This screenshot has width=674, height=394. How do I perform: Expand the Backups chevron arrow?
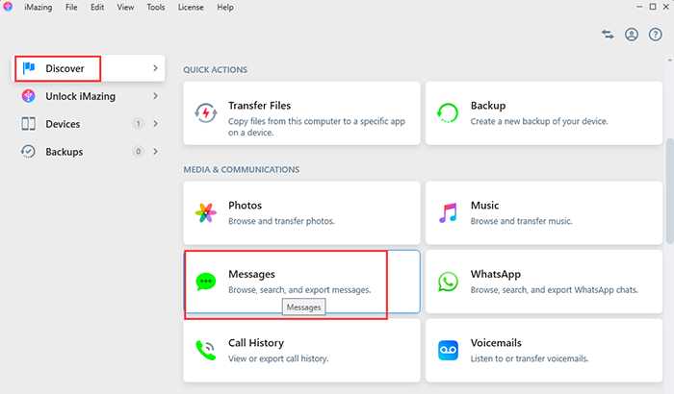point(155,152)
